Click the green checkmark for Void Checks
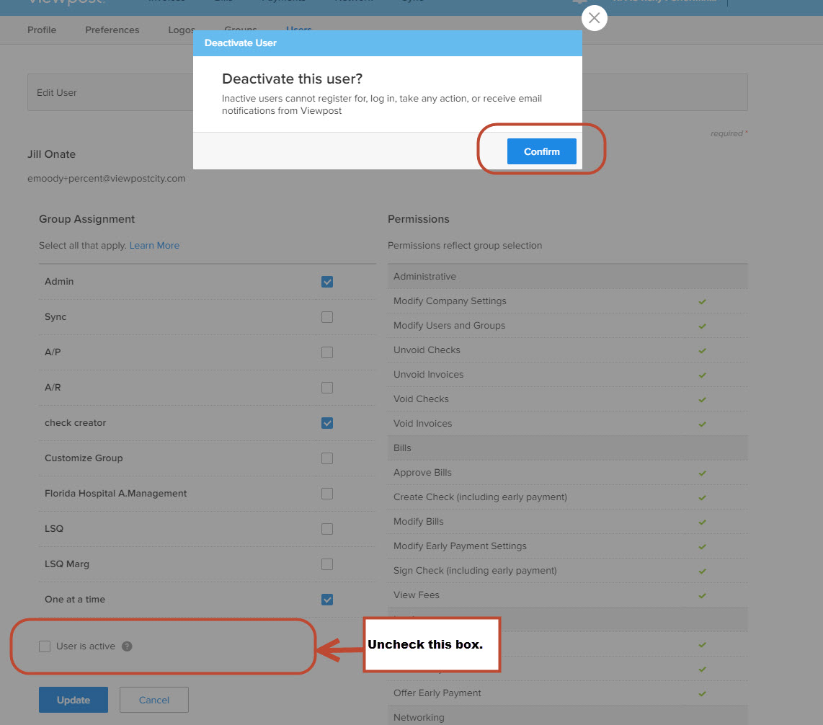This screenshot has width=823, height=725. [702, 399]
